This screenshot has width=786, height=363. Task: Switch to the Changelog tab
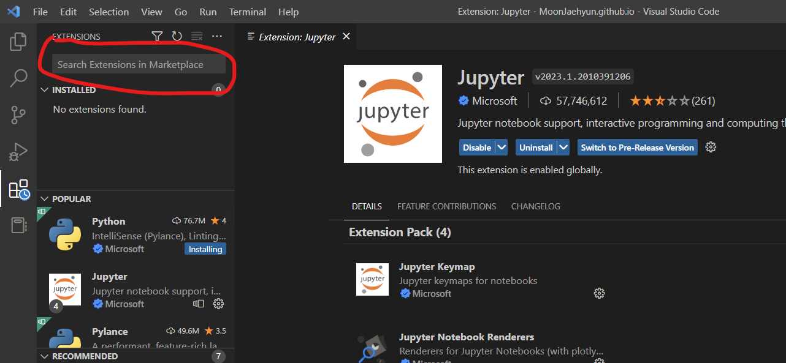[535, 206]
